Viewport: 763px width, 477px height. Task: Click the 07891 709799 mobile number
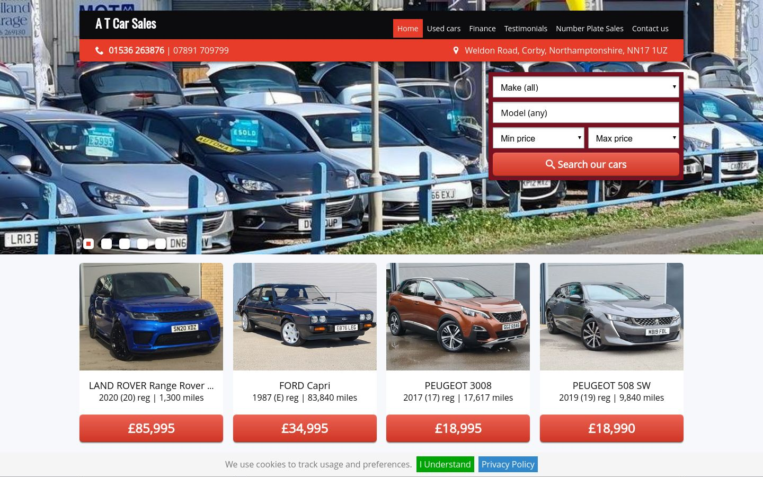pyautogui.click(x=201, y=51)
